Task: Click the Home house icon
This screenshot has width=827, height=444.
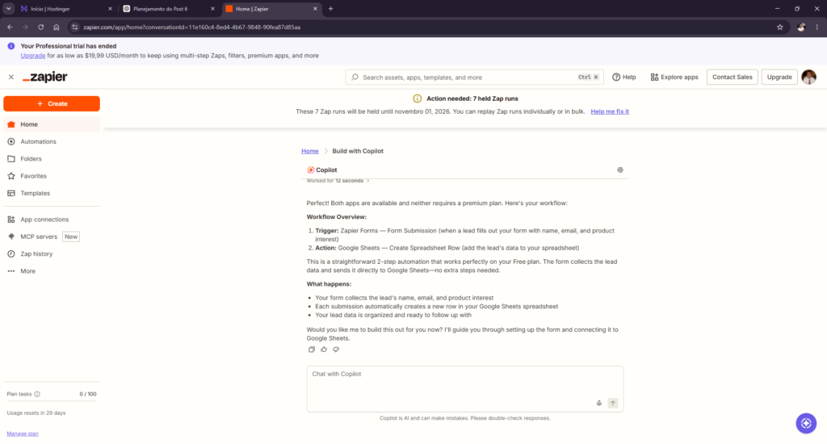Action: [x=11, y=124]
